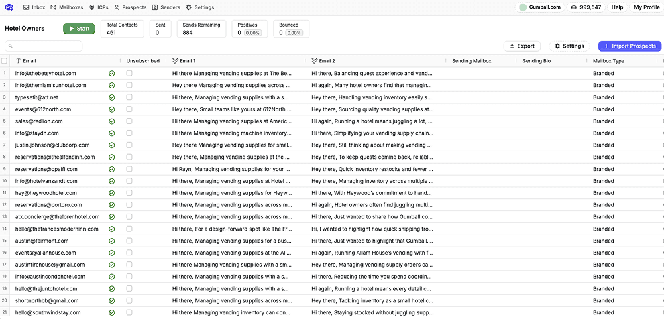This screenshot has width=664, height=319.
Task: Export the prospects list
Action: coord(522,46)
